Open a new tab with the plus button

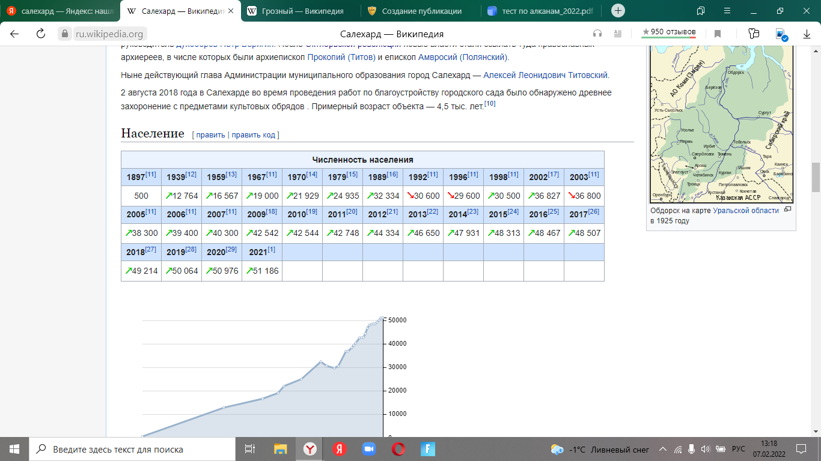click(618, 11)
